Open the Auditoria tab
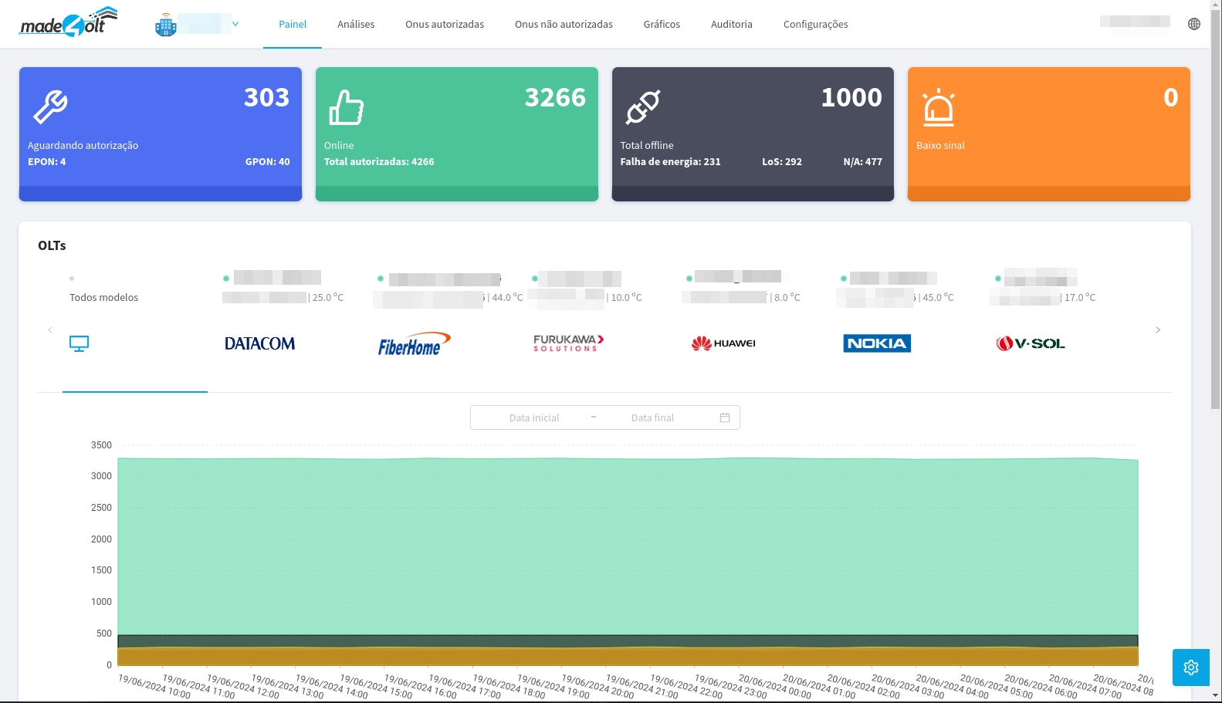Viewport: 1222px width, 703px height. (x=732, y=24)
